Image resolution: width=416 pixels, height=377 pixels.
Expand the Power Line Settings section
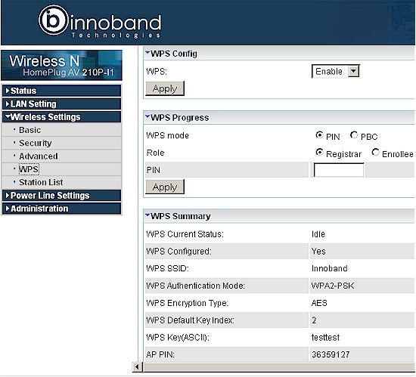coord(61,195)
